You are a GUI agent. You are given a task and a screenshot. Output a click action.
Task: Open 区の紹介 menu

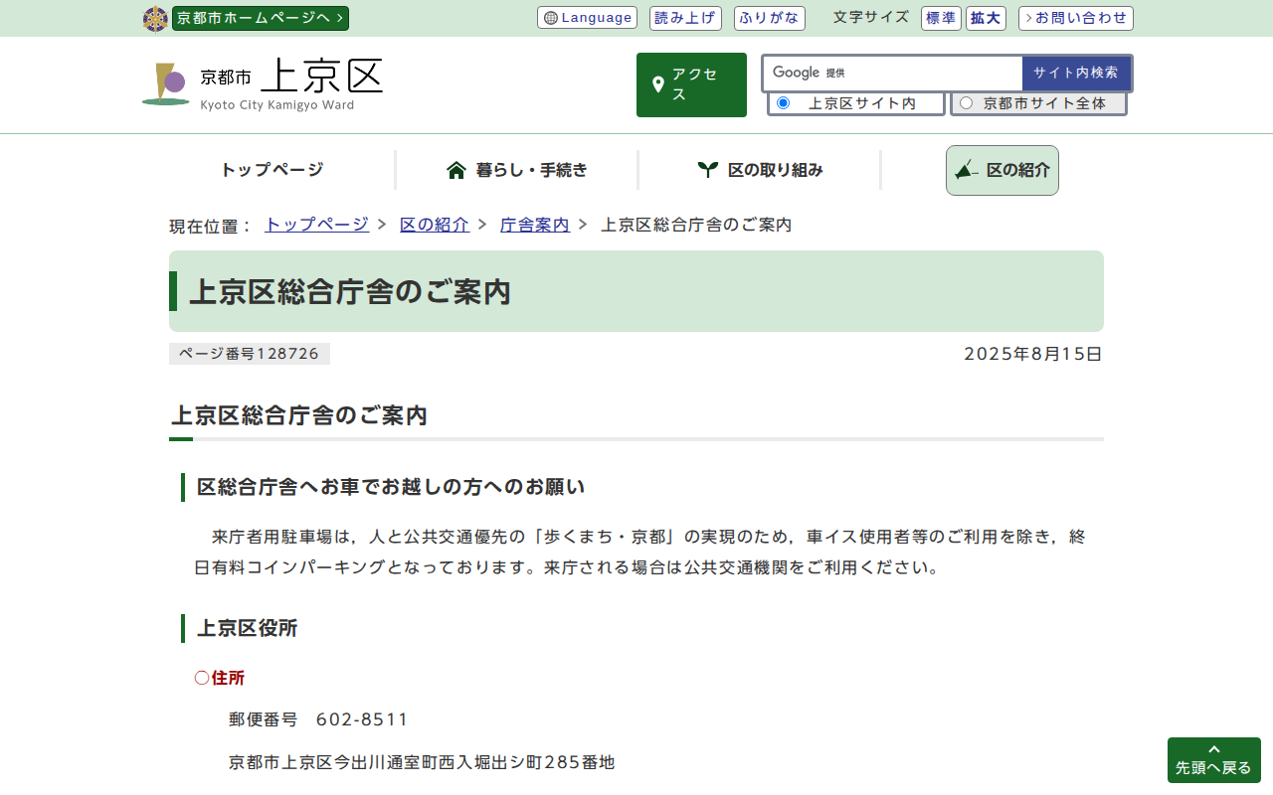[1002, 170]
